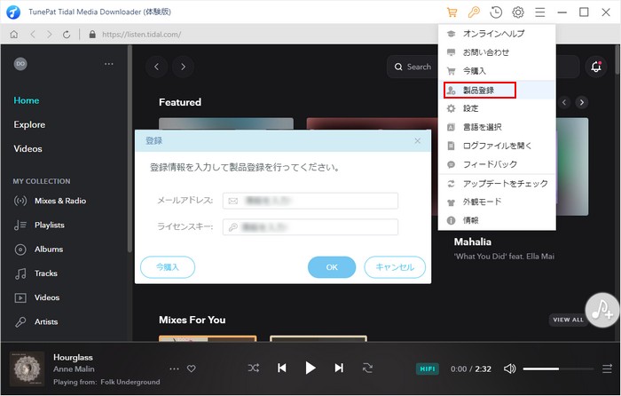Open settings gear icon in title bar
Viewport: 621px width, 396px height.
(518, 12)
